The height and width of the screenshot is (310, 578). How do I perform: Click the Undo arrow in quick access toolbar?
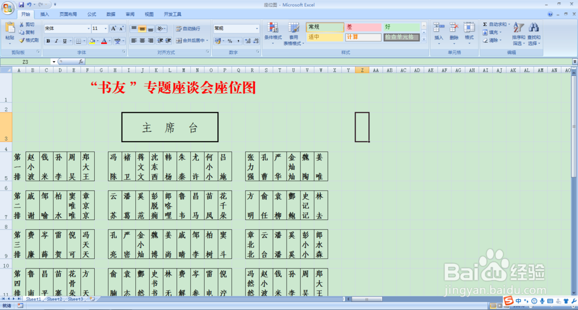[29, 5]
